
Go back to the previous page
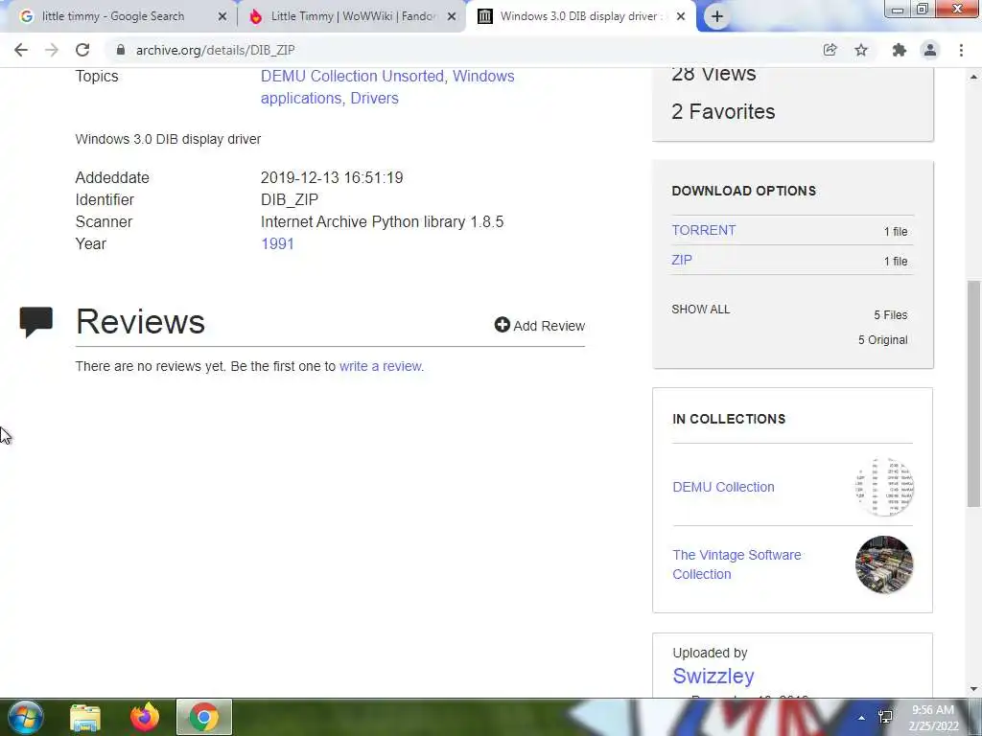(x=21, y=50)
